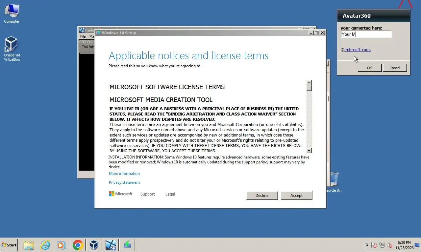The width and height of the screenshot is (421, 252).
Task: Click the Legal link
Action: [x=170, y=194]
